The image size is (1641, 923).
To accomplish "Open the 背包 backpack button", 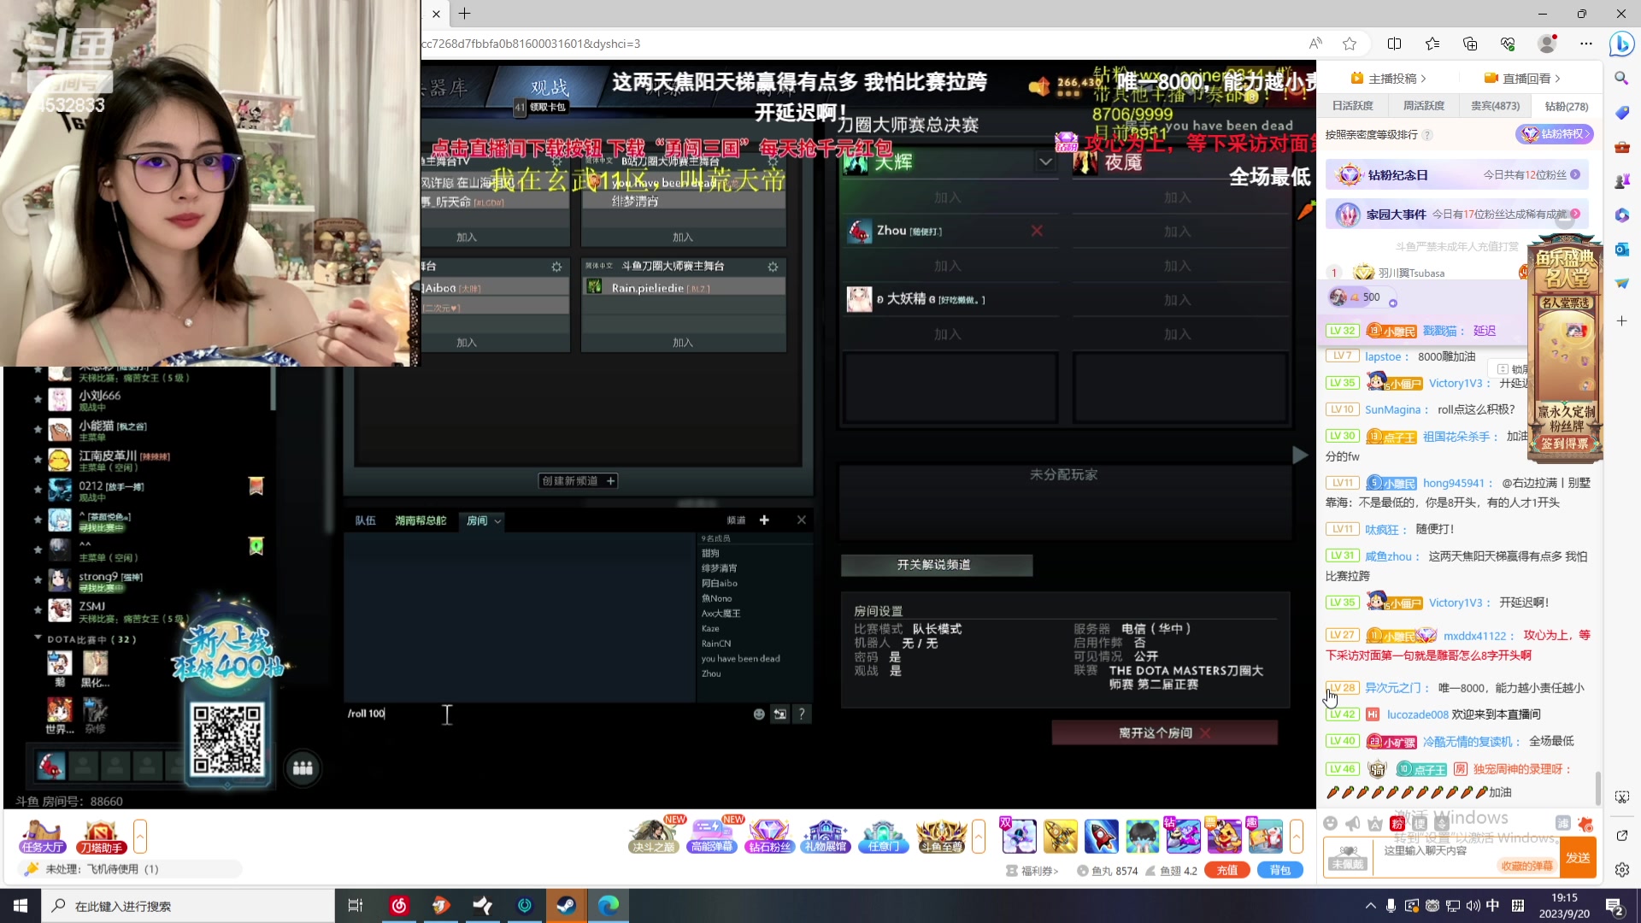I will (1280, 871).
